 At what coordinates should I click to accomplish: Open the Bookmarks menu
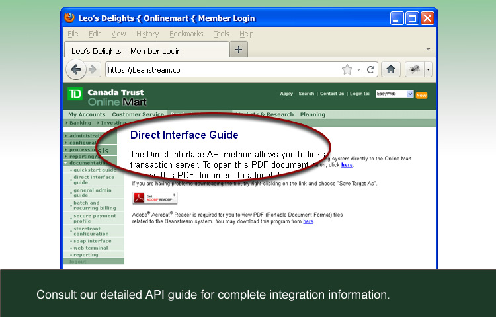186,34
